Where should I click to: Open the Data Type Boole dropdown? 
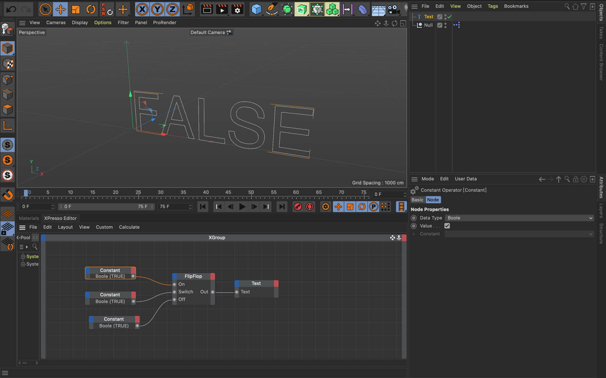tap(520, 218)
